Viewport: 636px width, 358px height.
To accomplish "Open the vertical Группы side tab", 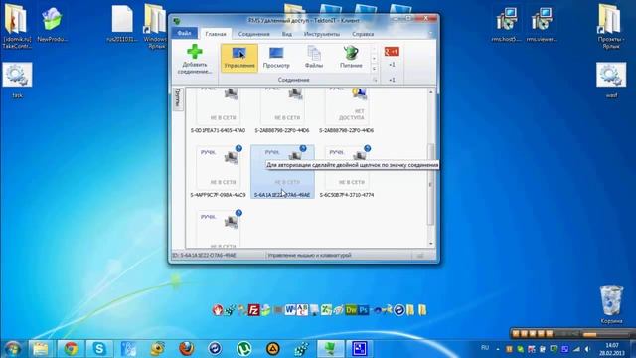I will click(x=178, y=98).
